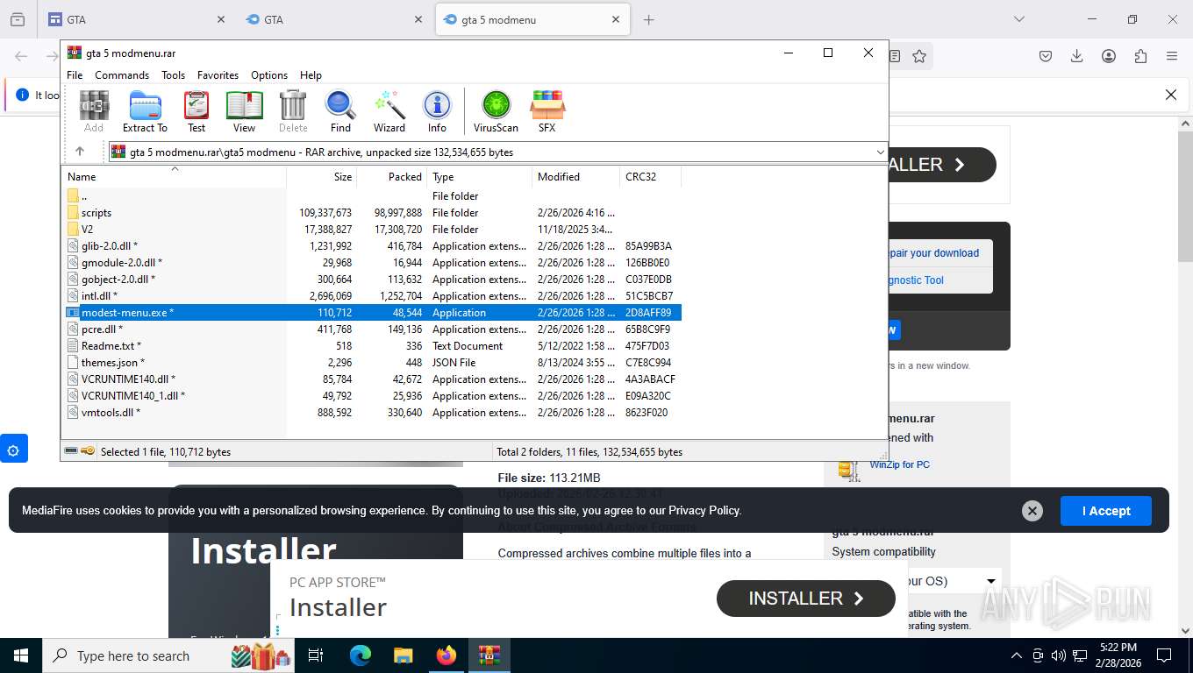Switch to the second GTA browser tab
The image size is (1193, 673).
pos(335,19)
